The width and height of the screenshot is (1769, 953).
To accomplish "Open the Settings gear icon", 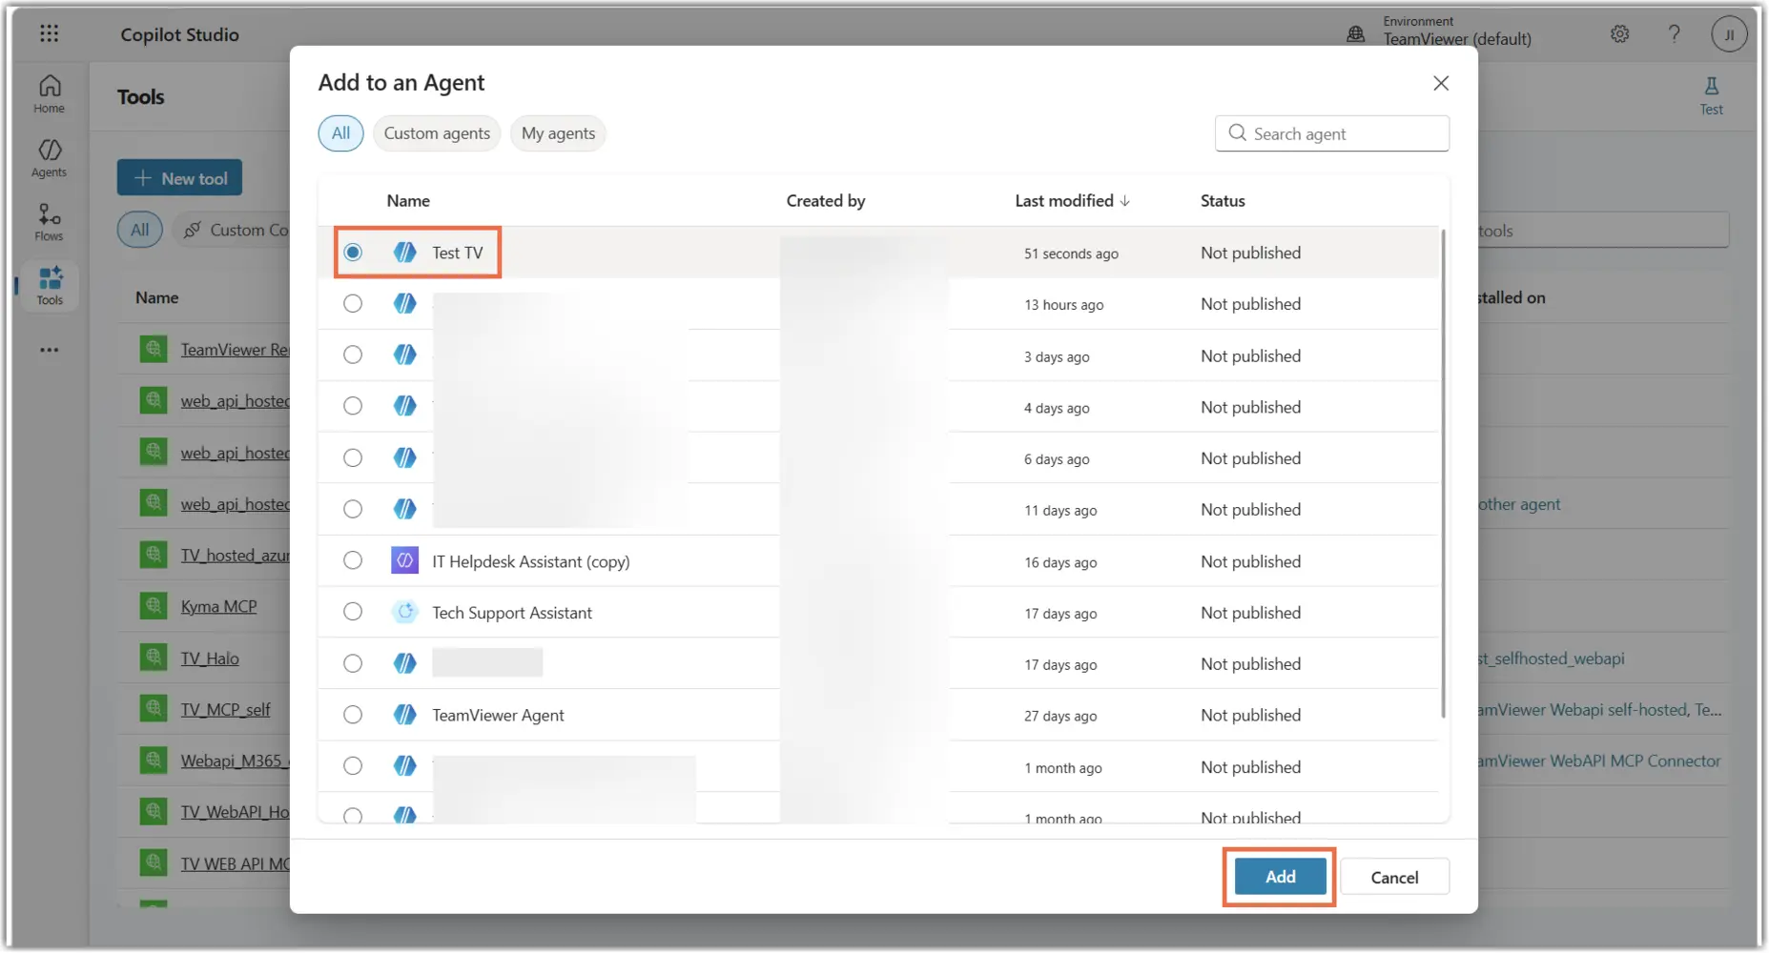I will click(1619, 34).
